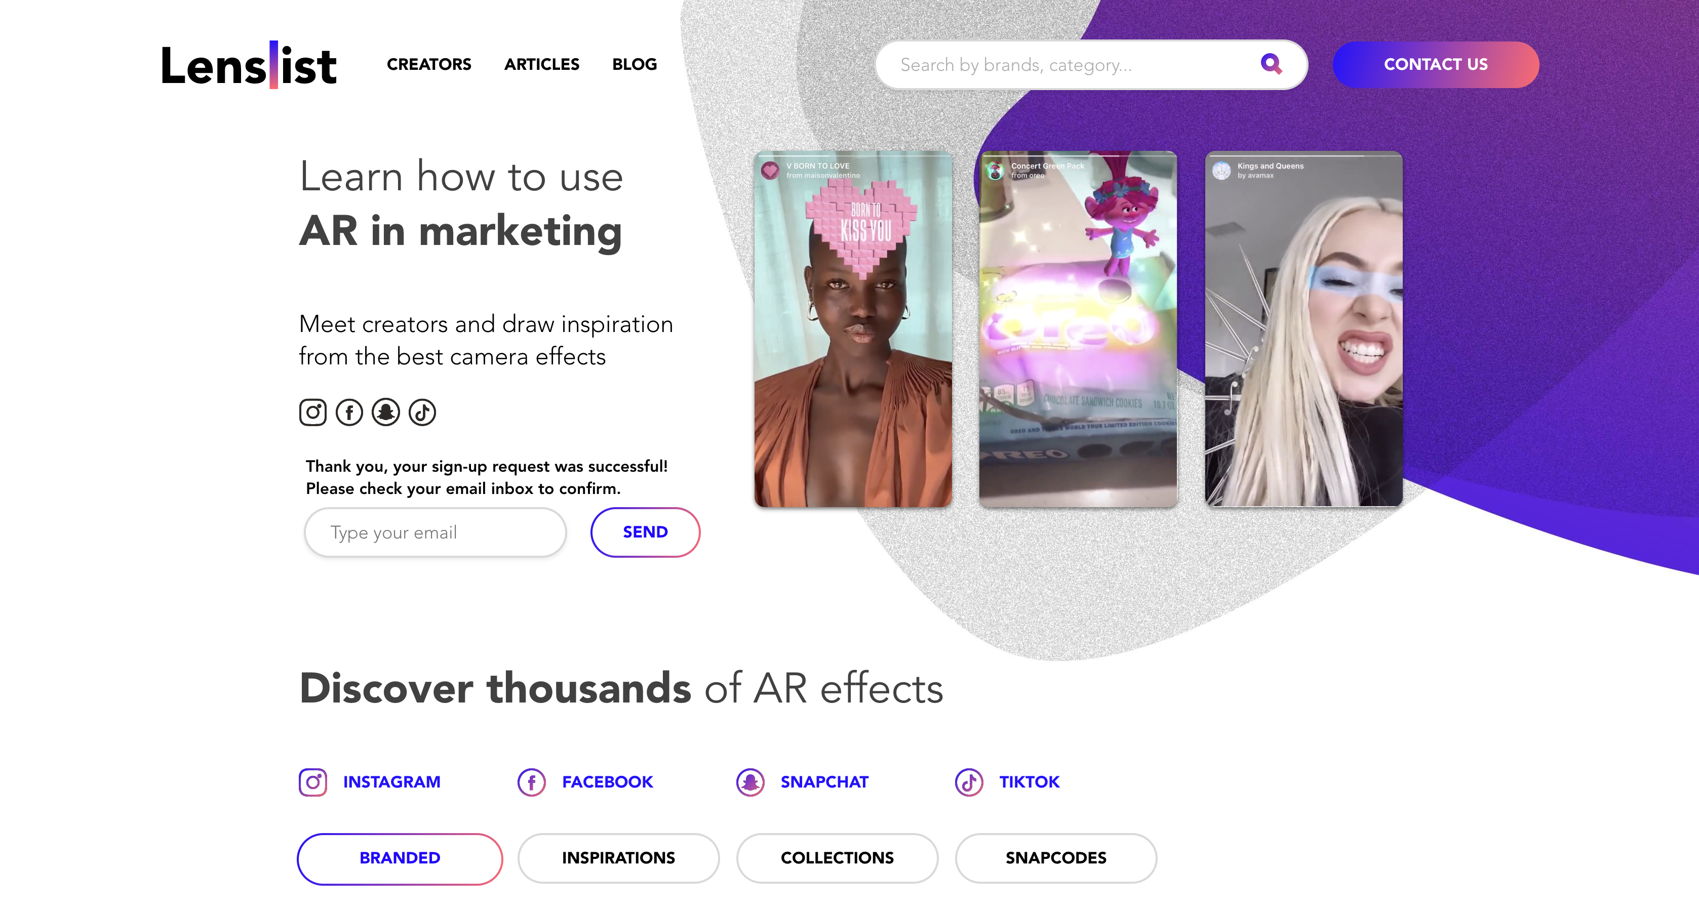Switch to the Collections tab
Image resolution: width=1699 pixels, height=909 pixels.
coord(837,858)
